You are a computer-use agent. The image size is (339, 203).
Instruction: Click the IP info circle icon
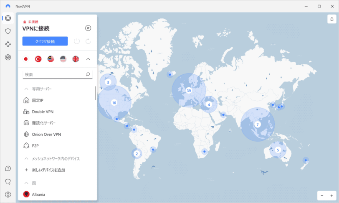click(x=88, y=28)
